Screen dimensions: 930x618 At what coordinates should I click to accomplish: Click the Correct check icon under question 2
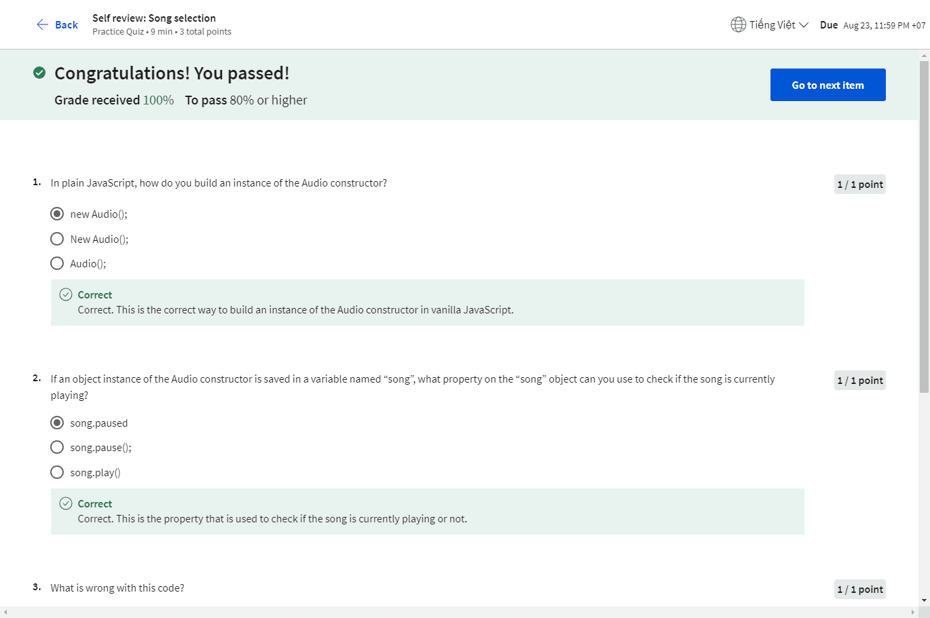point(66,503)
